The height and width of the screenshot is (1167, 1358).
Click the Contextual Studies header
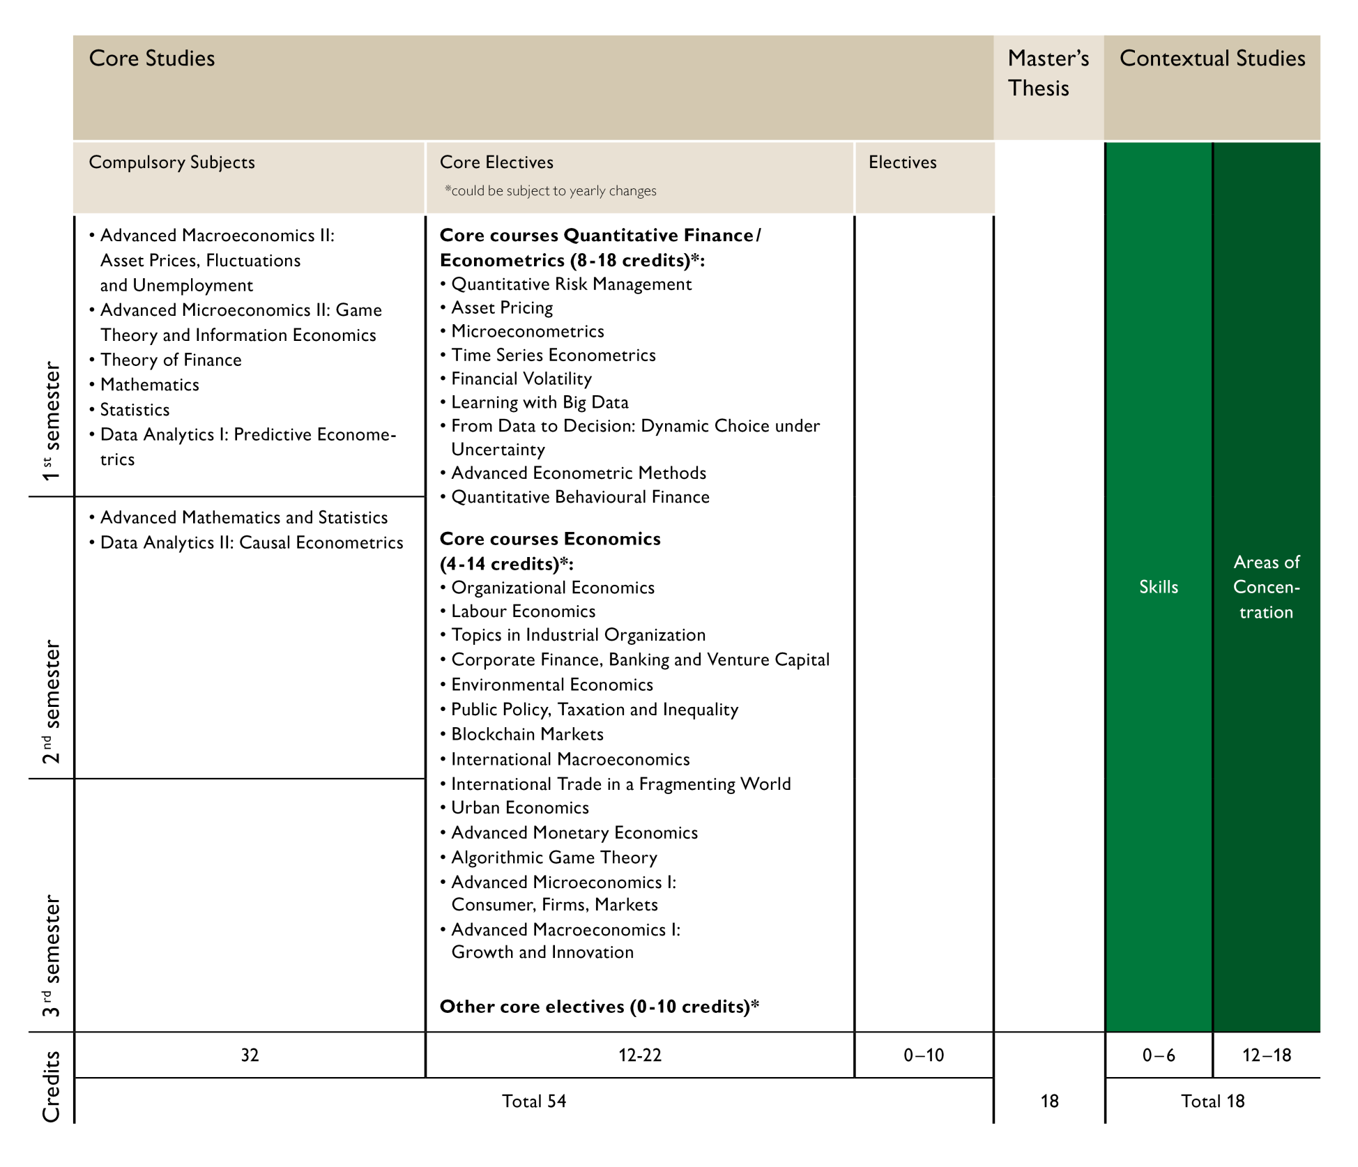pos(1212,59)
